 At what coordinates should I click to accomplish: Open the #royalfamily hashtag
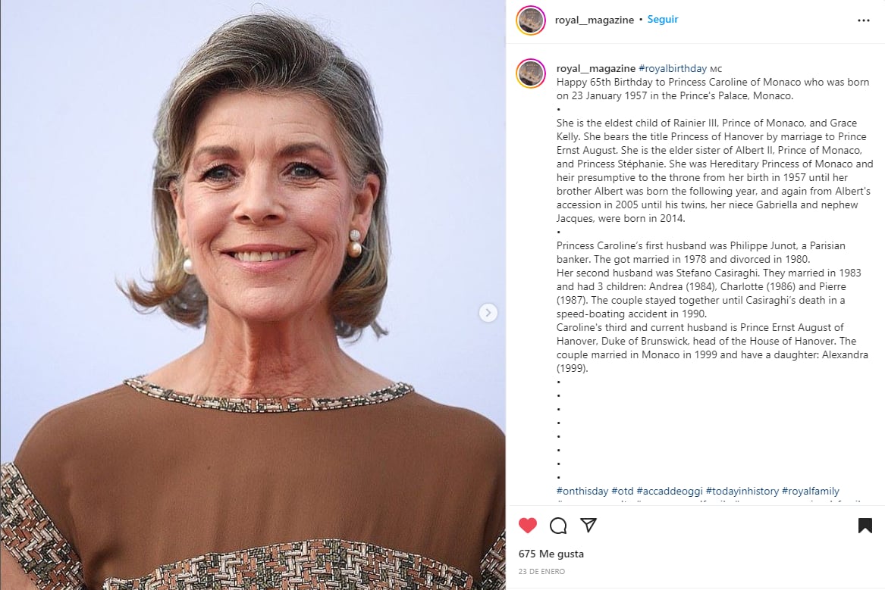click(x=811, y=491)
